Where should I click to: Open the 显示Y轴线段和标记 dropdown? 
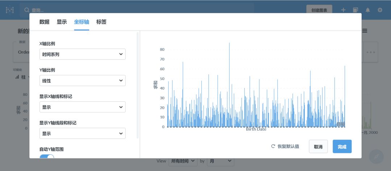pos(83,133)
